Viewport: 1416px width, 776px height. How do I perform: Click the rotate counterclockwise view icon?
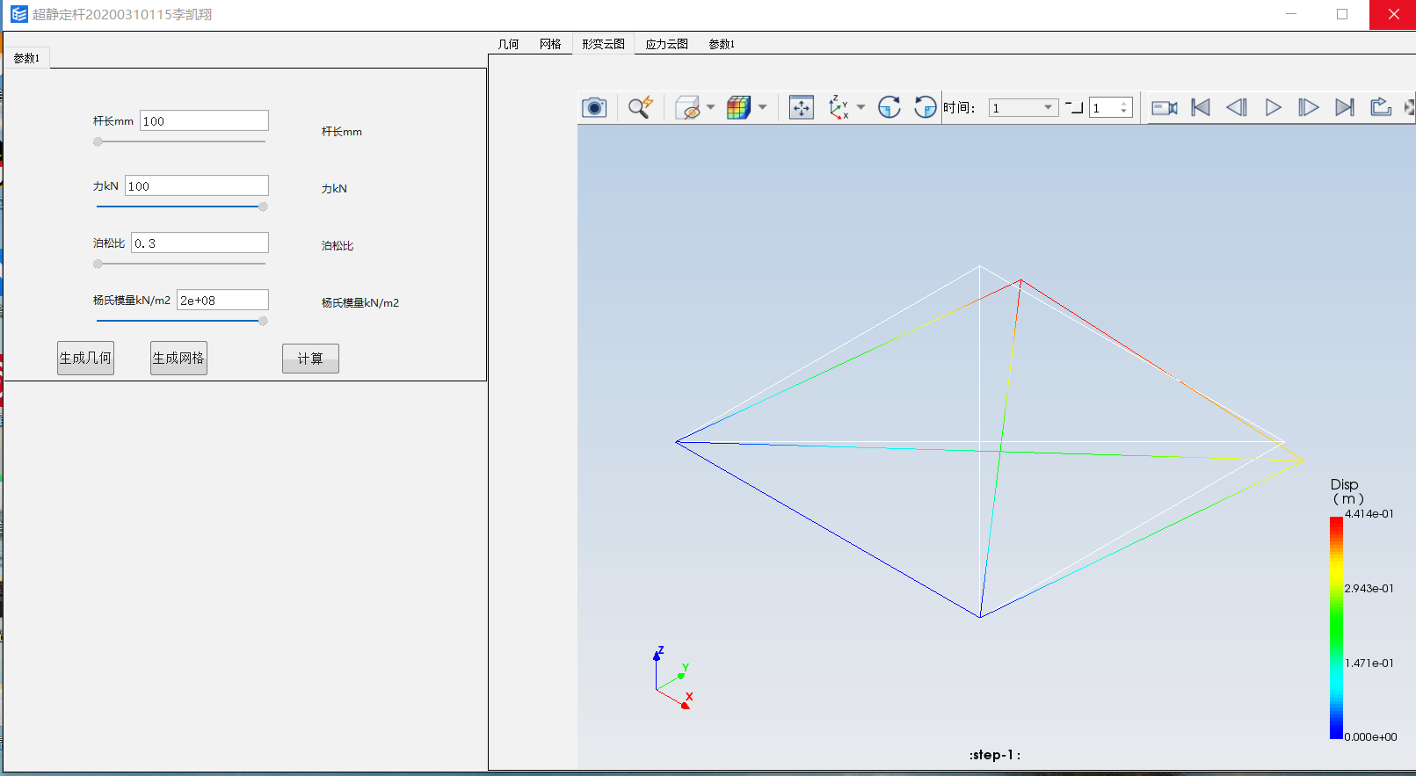(925, 107)
